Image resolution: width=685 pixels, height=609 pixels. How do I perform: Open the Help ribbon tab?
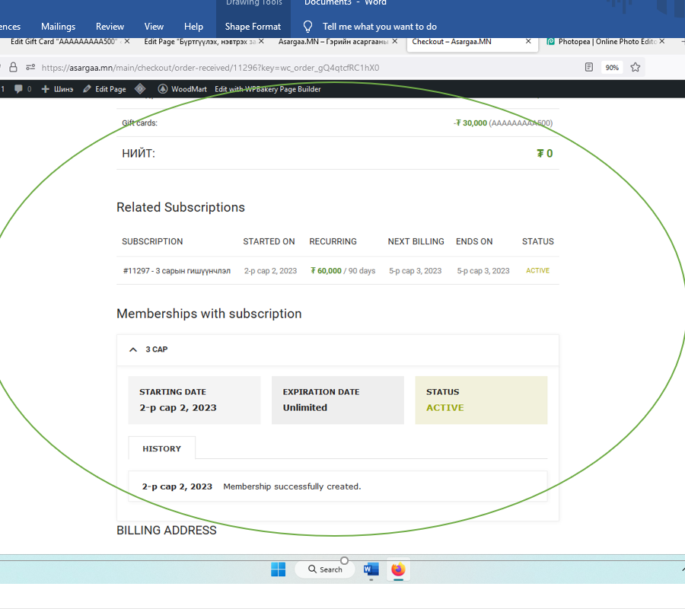coord(193,27)
